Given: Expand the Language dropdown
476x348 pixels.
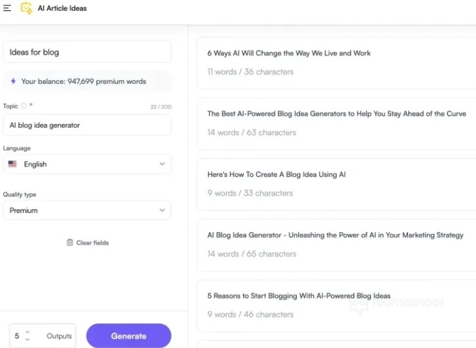Looking at the screenshot, I should click(162, 164).
